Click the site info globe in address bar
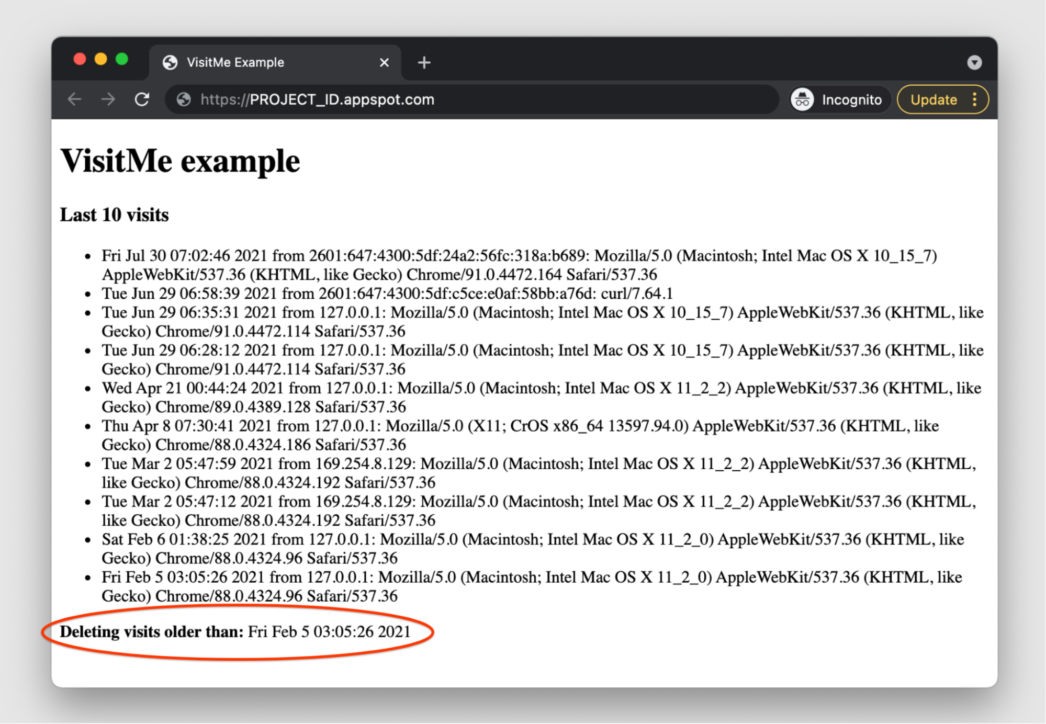Image resolution: width=1046 pixels, height=724 pixels. [x=184, y=99]
